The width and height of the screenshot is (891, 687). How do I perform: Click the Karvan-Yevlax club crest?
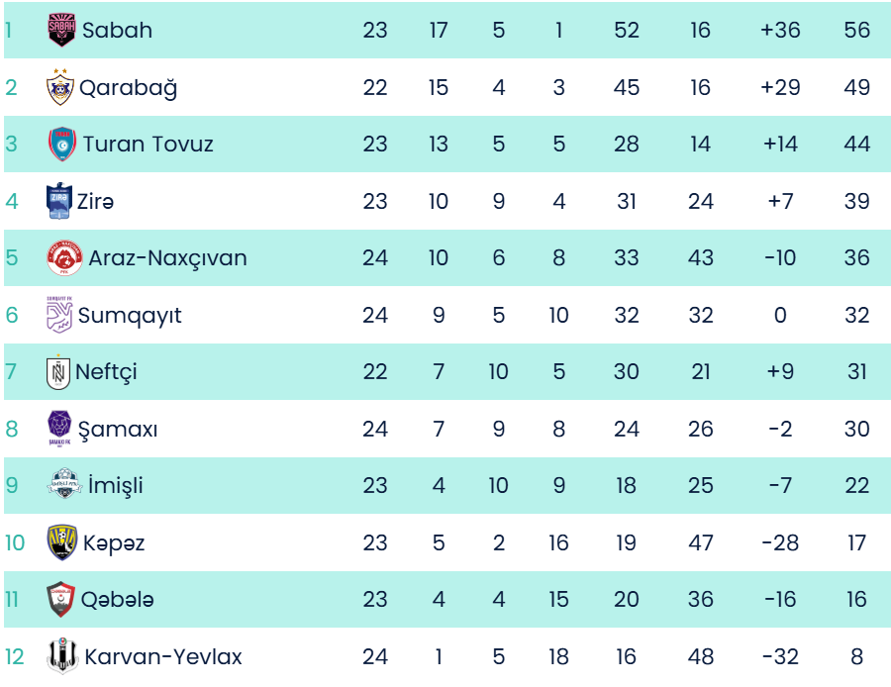click(x=62, y=656)
